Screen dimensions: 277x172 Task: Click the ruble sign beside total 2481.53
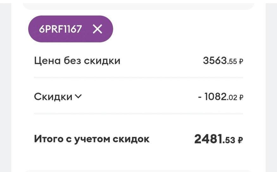coord(240,140)
